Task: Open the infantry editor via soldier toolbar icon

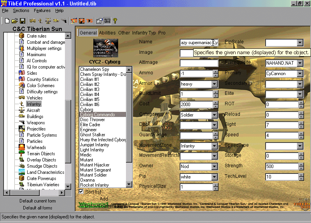Action: point(40,21)
